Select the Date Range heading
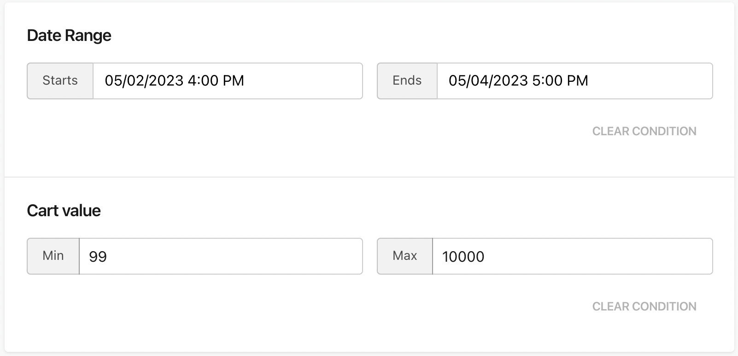This screenshot has height=356, width=738. pyautogui.click(x=69, y=35)
